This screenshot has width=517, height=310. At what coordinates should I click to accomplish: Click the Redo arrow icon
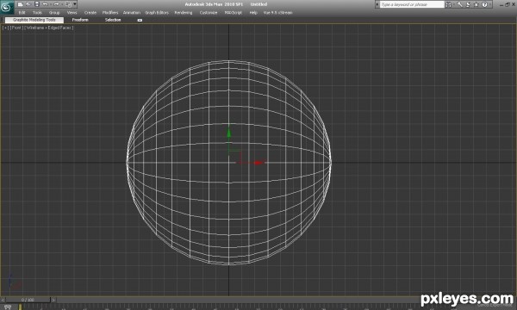(56, 4)
